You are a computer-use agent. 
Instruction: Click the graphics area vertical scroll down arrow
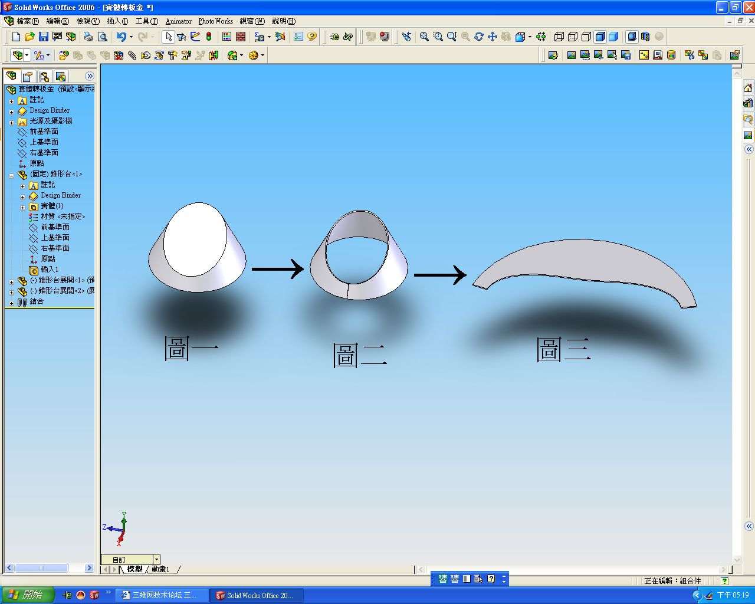click(x=737, y=560)
